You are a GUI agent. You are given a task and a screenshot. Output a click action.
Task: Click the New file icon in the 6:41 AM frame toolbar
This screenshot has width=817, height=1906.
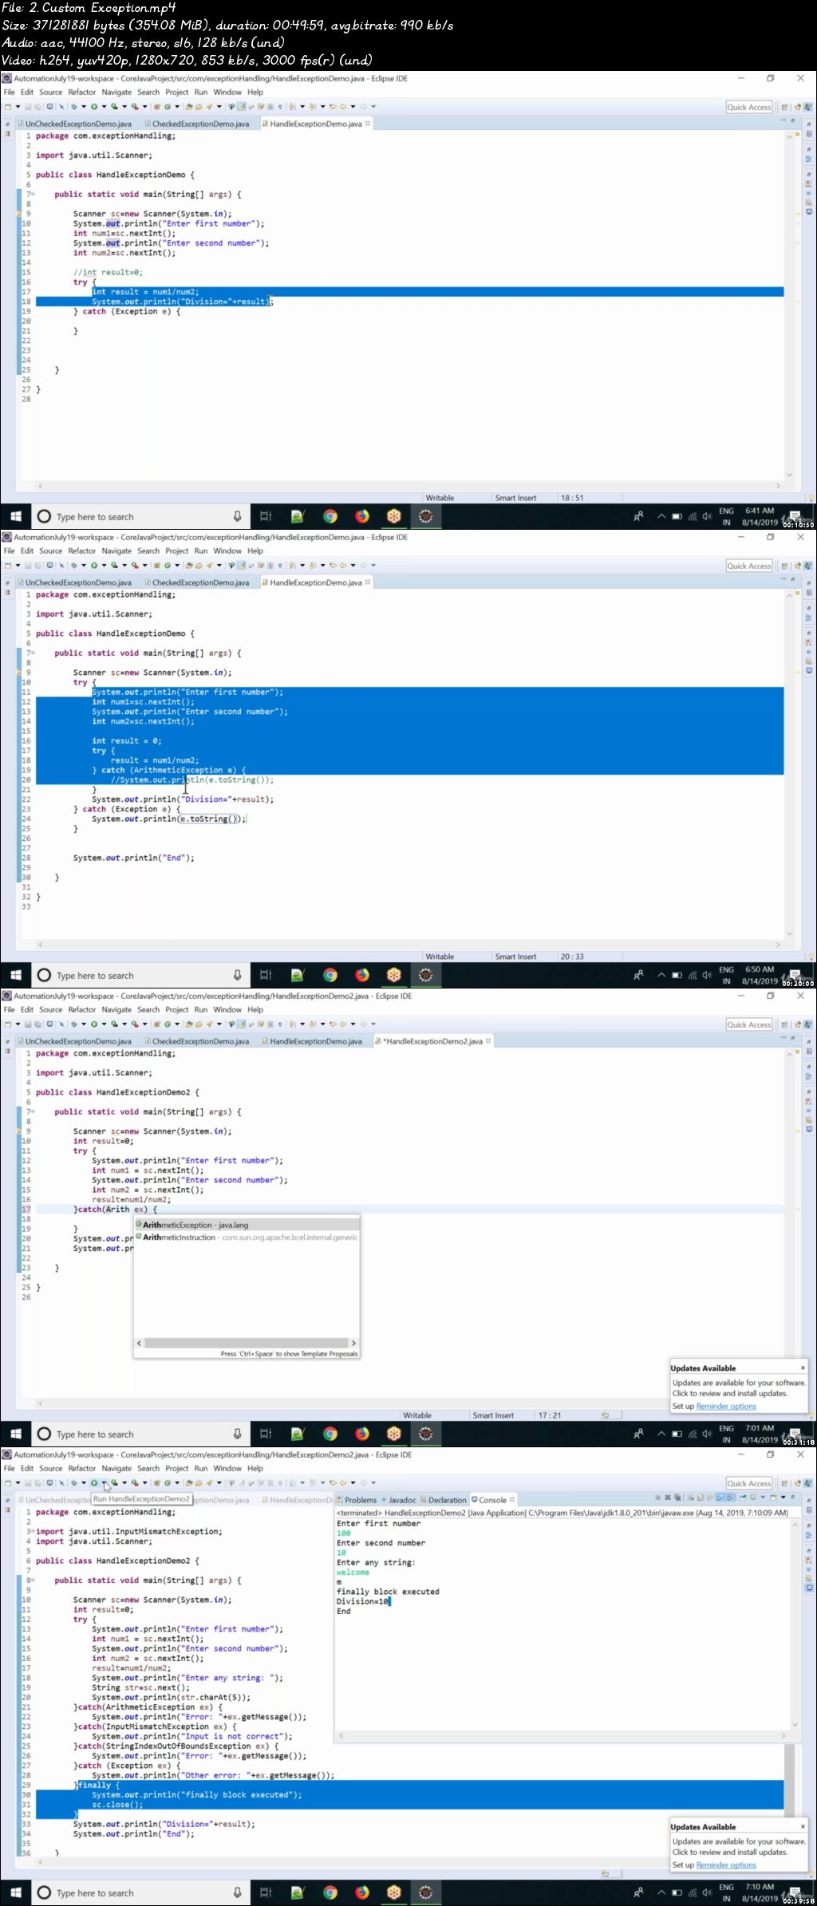pos(8,106)
